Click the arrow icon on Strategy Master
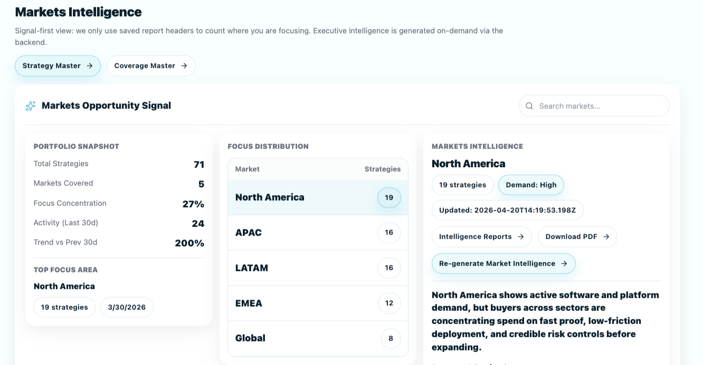The image size is (703, 365). tap(90, 66)
